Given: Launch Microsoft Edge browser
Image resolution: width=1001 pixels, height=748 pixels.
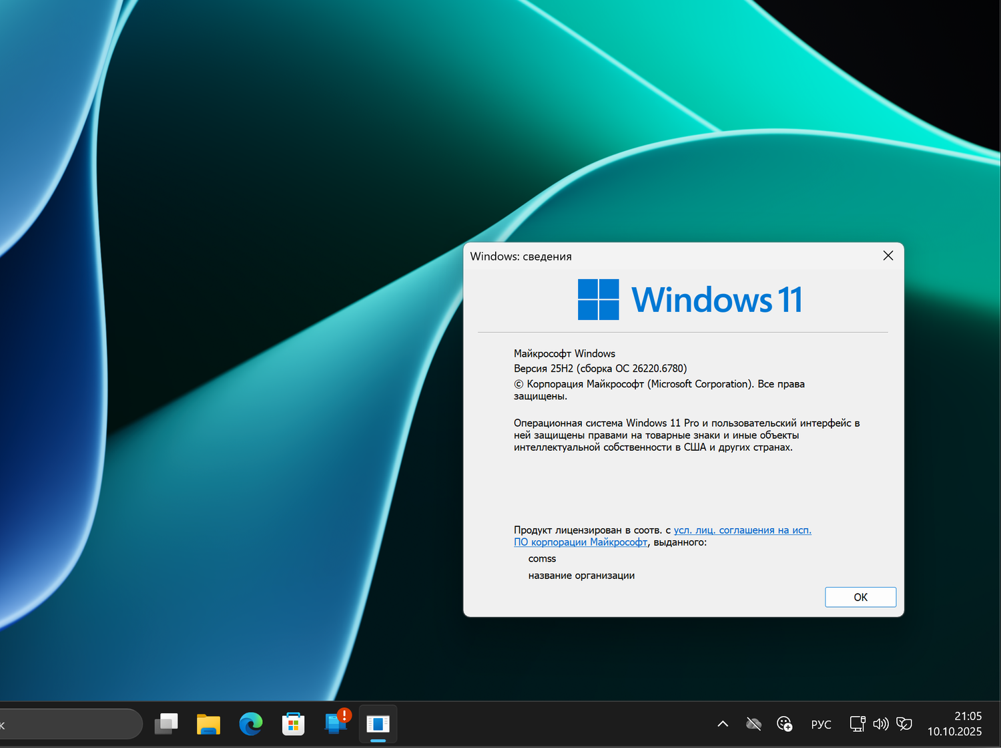Looking at the screenshot, I should (x=250, y=724).
